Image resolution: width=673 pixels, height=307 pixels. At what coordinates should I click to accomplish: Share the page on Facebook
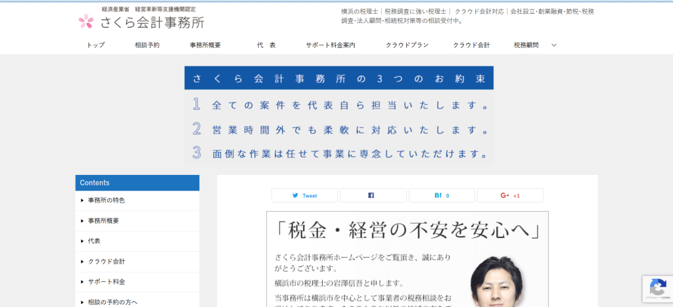373,195
